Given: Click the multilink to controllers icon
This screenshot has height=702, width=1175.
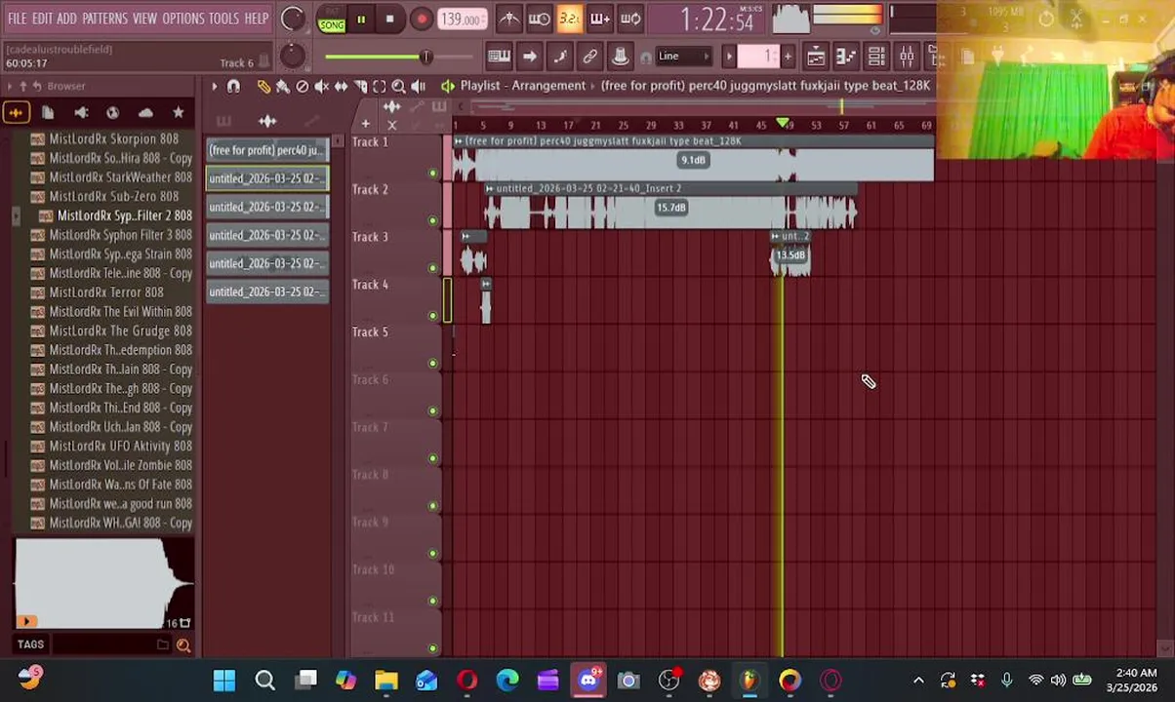Looking at the screenshot, I should (x=589, y=56).
